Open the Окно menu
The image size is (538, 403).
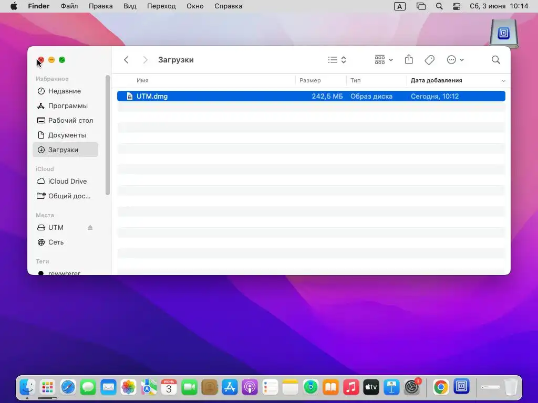tap(195, 6)
